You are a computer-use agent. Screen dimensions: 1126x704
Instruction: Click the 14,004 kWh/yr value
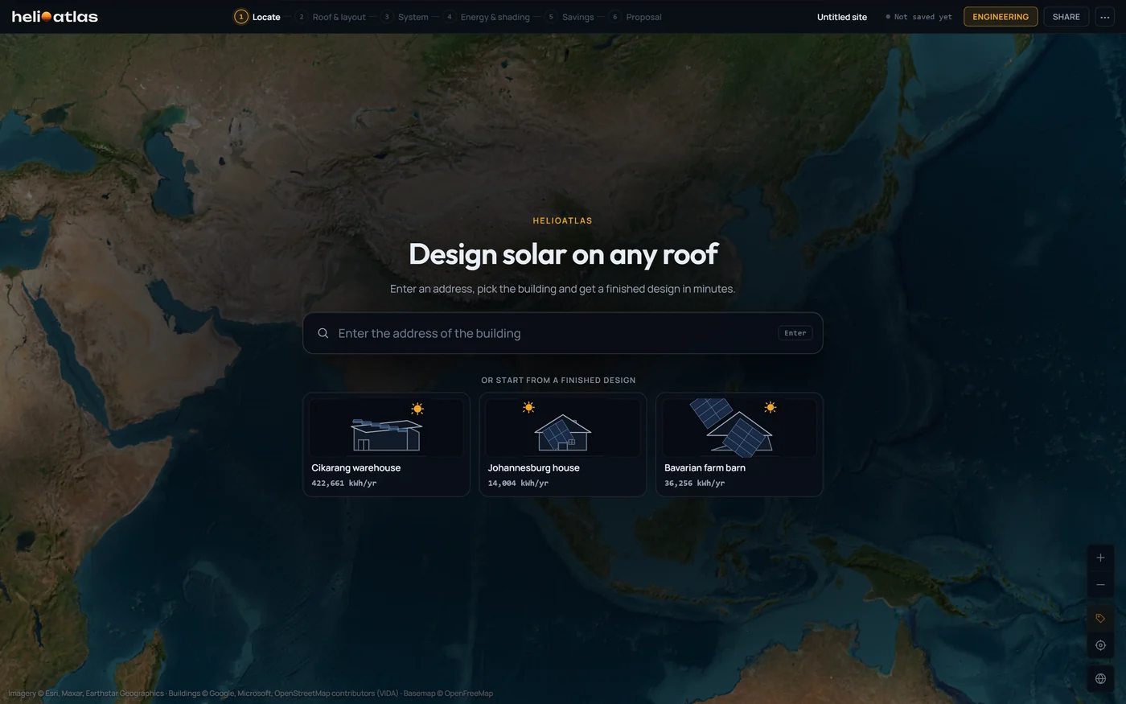pyautogui.click(x=518, y=484)
